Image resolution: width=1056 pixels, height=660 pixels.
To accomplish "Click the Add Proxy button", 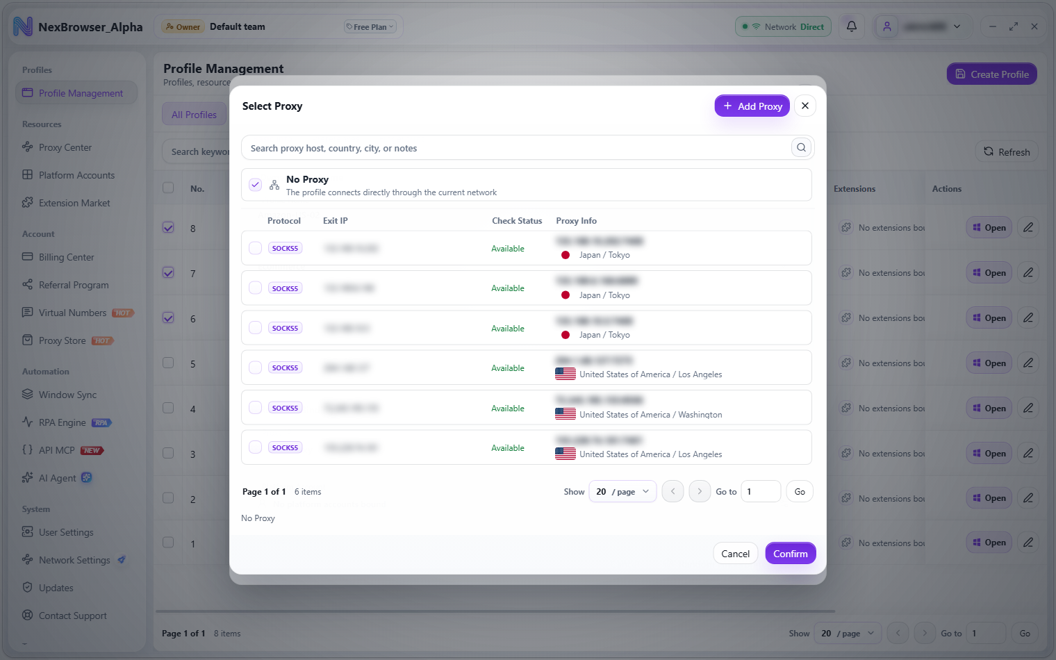I will point(752,106).
